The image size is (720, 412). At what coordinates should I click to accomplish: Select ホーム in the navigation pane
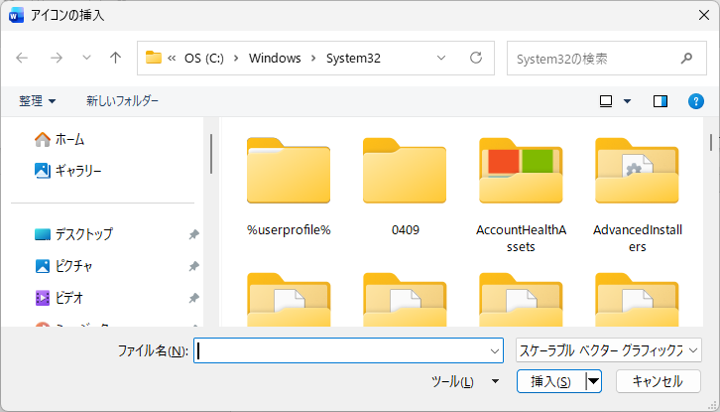point(60,139)
